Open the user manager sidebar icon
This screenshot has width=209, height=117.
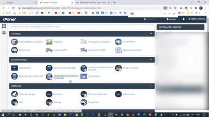4,32
